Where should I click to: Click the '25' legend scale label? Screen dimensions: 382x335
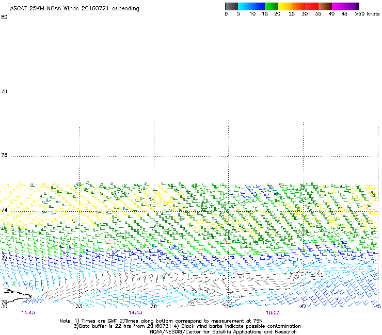tap(292, 14)
